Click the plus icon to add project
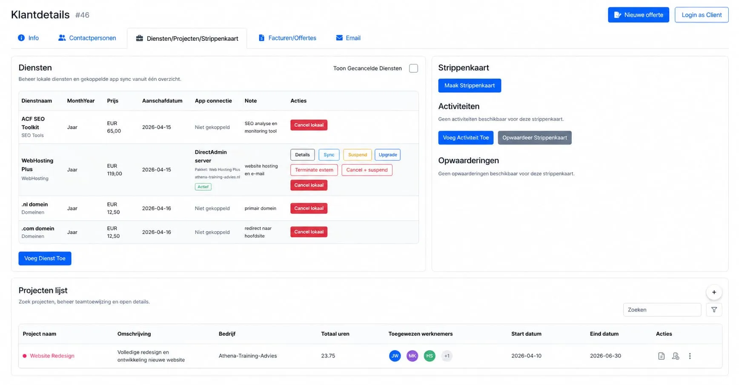The image size is (739, 385). coord(714,292)
